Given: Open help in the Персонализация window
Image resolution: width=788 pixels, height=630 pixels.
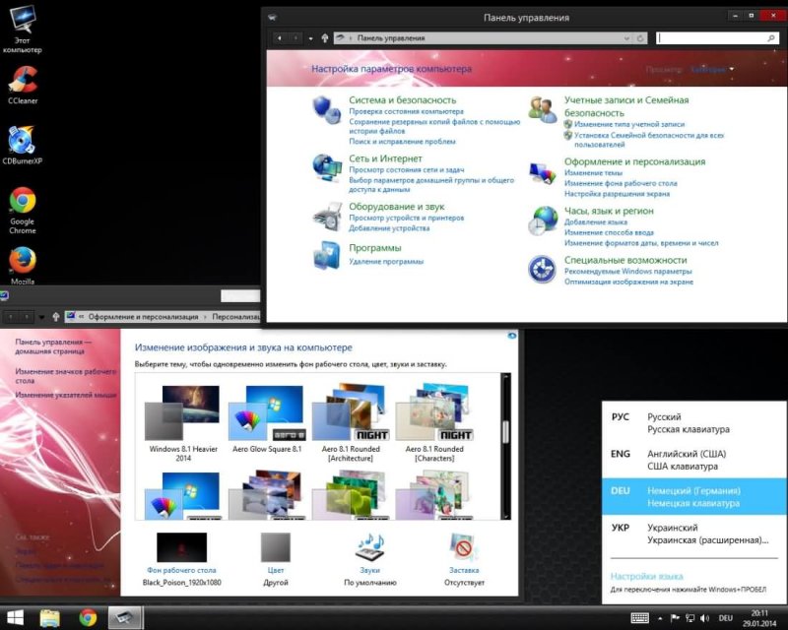Looking at the screenshot, I should coord(511,336).
